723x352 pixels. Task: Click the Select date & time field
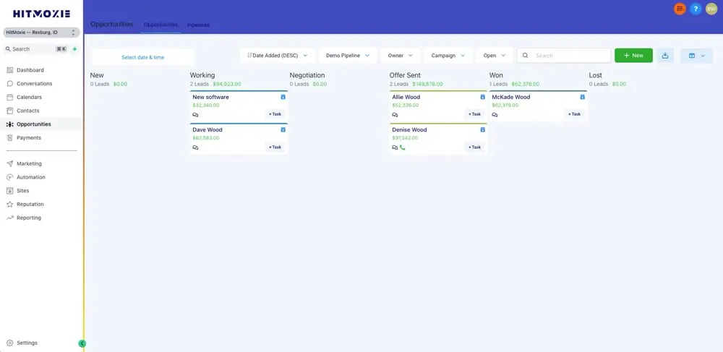(143, 57)
